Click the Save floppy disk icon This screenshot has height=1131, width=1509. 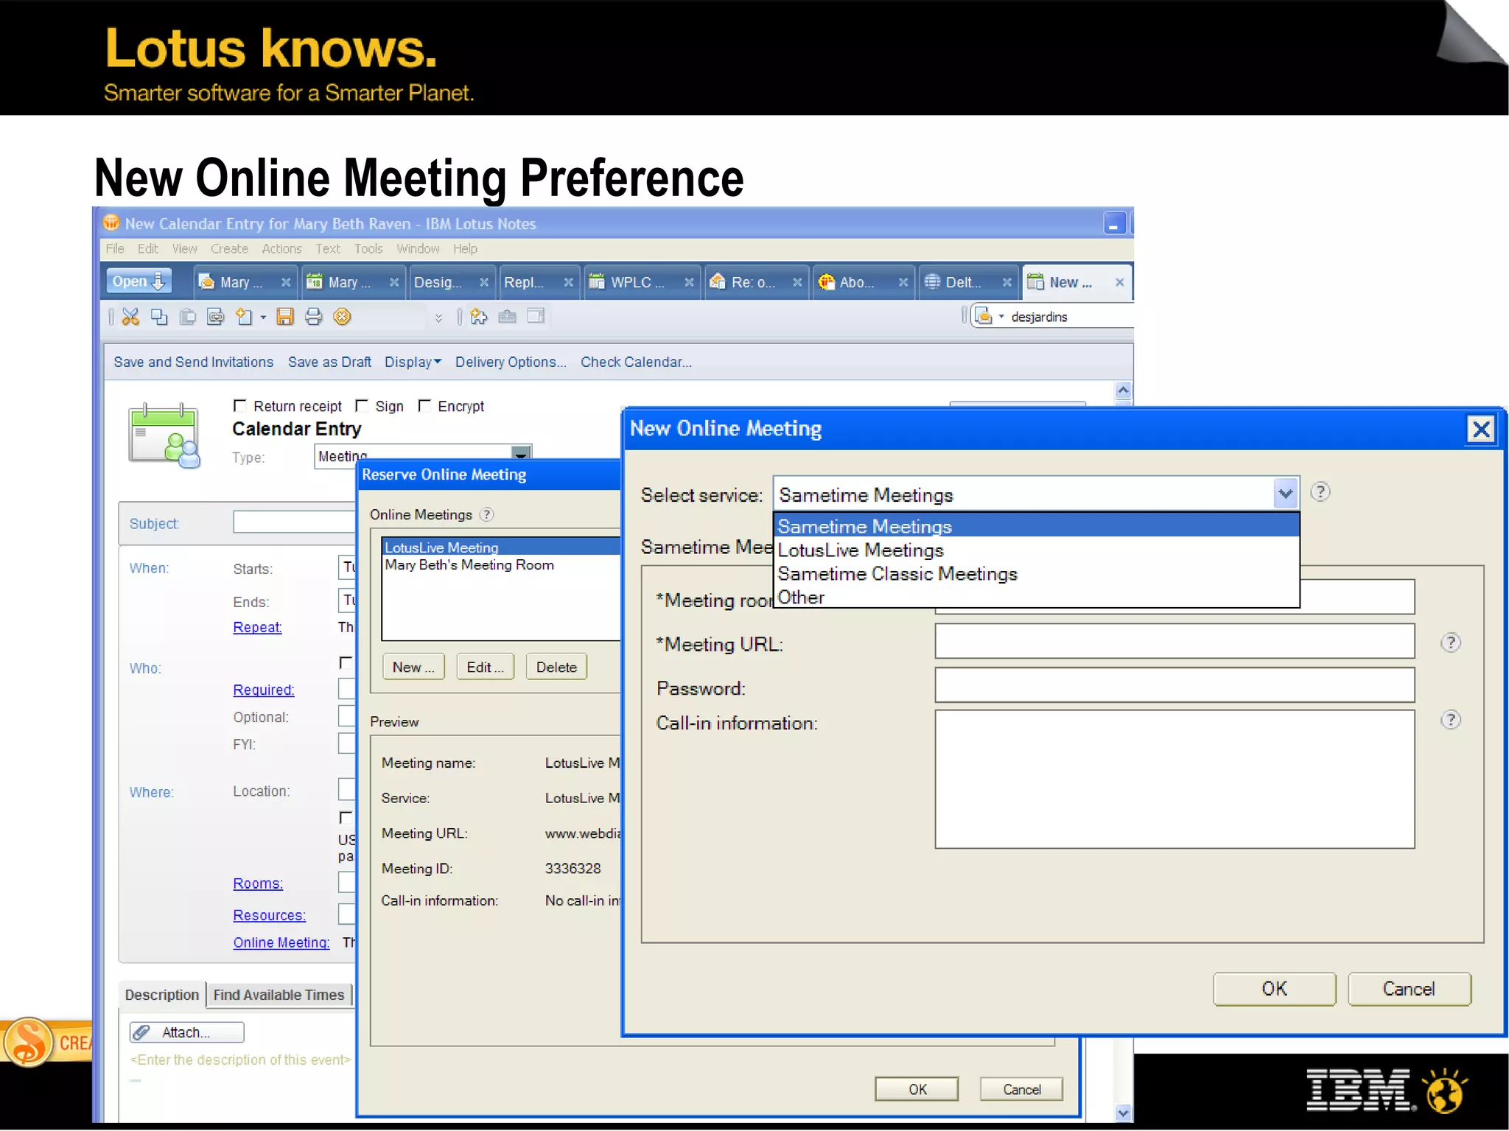pos(285,317)
